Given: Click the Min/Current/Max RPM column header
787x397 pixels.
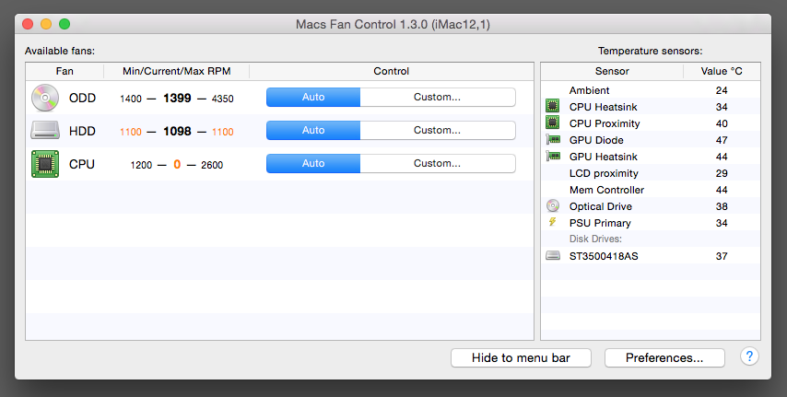Looking at the screenshot, I should pos(177,71).
